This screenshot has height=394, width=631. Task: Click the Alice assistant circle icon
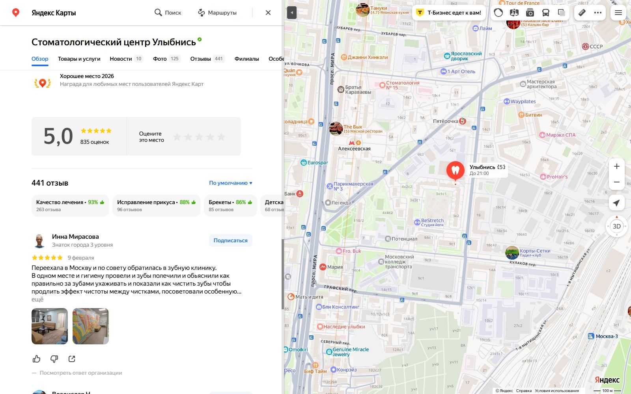(498, 13)
